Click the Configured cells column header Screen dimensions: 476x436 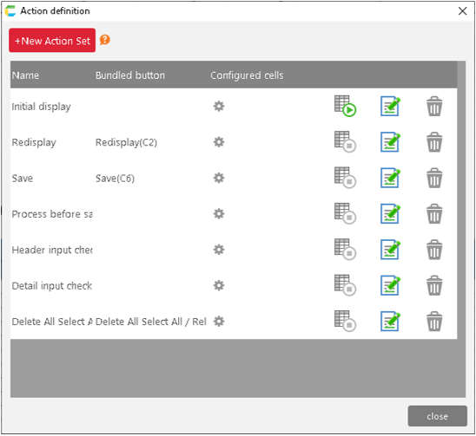pyautogui.click(x=247, y=75)
